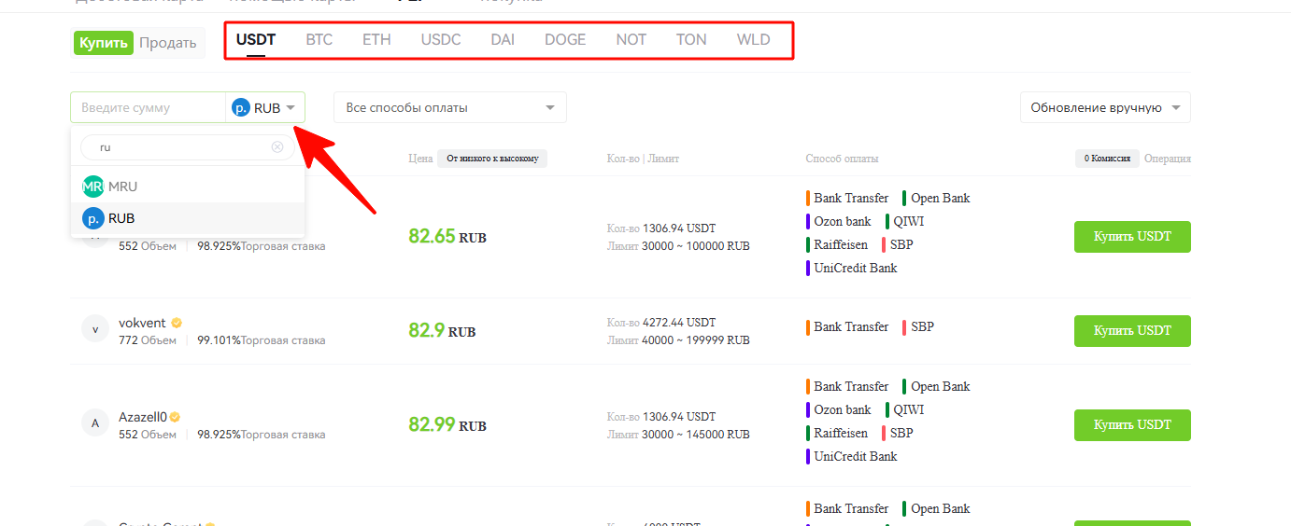This screenshot has height=526, width=1291.
Task: Open 'Обновление вручную' refresh dropdown
Action: tap(1104, 108)
